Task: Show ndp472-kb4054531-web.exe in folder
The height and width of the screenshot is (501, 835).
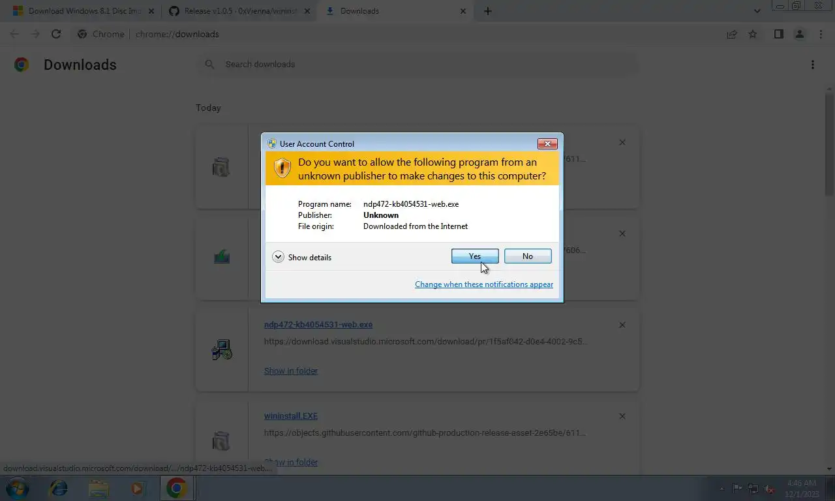Action: click(291, 371)
